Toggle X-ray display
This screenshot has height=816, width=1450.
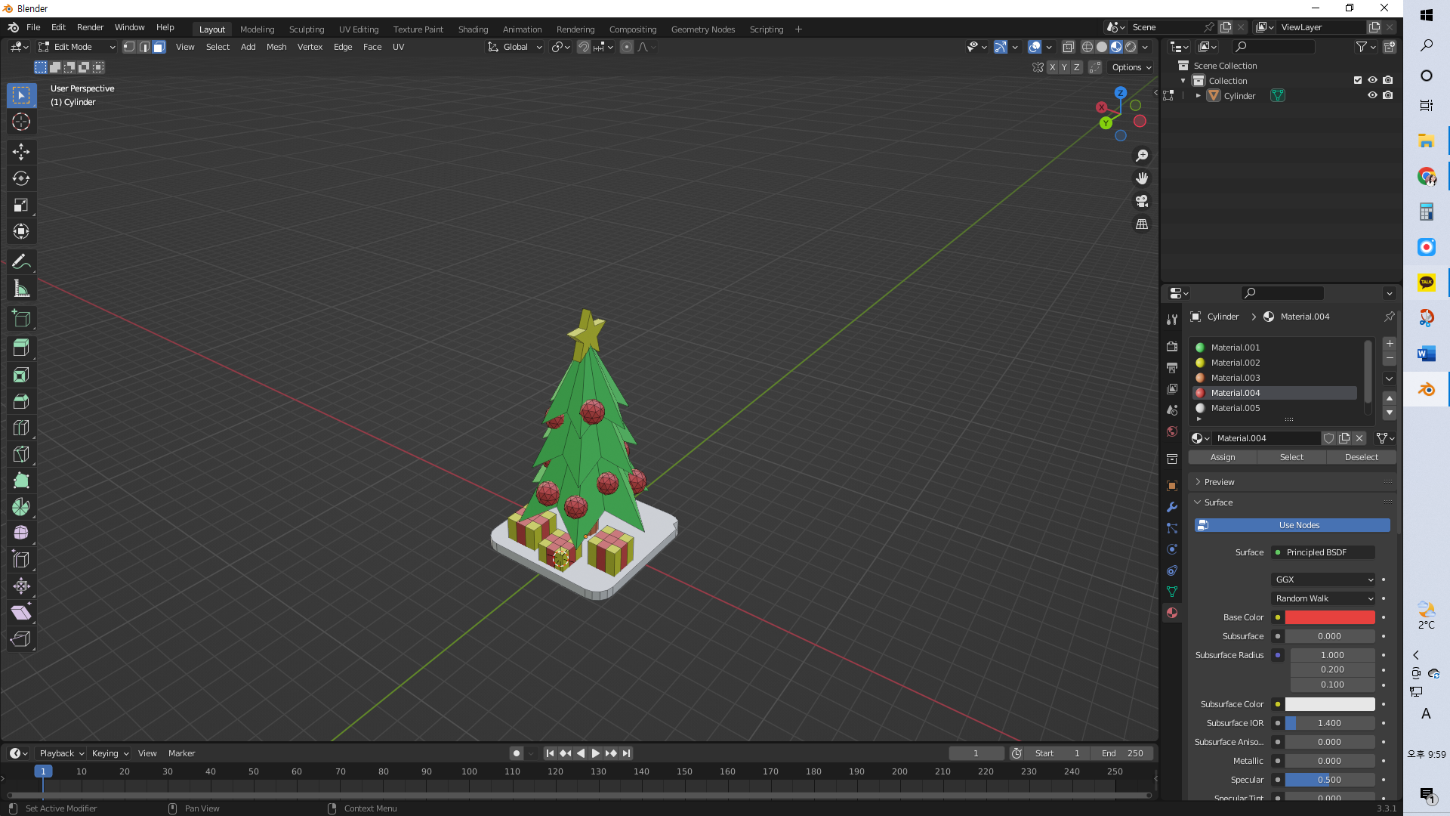[x=1068, y=47]
